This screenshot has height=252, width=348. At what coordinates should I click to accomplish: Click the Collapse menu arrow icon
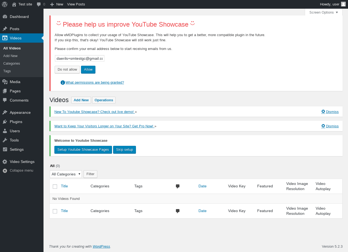coord(5,171)
